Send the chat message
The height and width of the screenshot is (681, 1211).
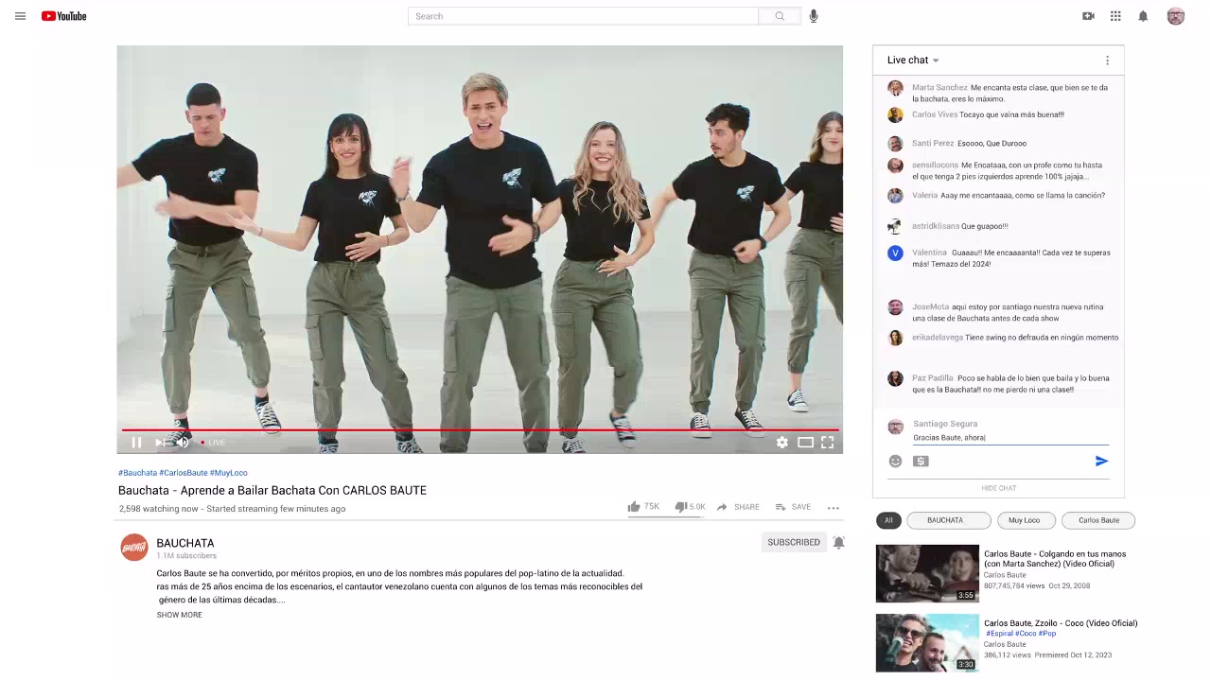(x=1101, y=462)
